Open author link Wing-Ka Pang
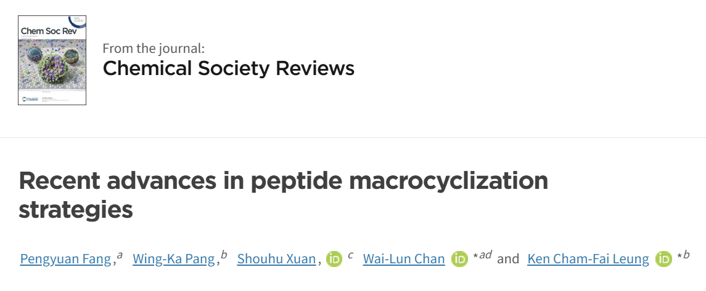This screenshot has width=706, height=291. pyautogui.click(x=173, y=259)
